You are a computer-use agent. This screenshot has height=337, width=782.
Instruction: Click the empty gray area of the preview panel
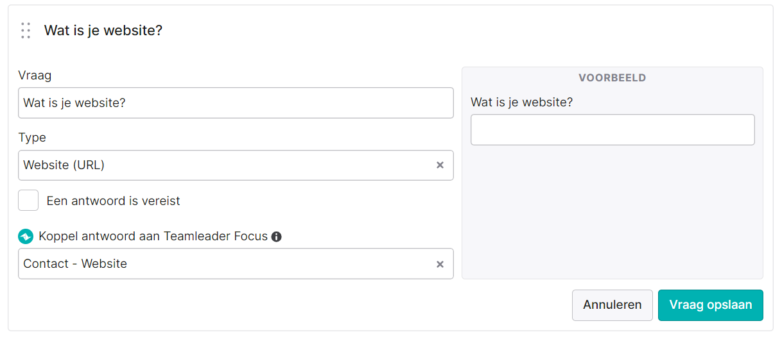(613, 211)
